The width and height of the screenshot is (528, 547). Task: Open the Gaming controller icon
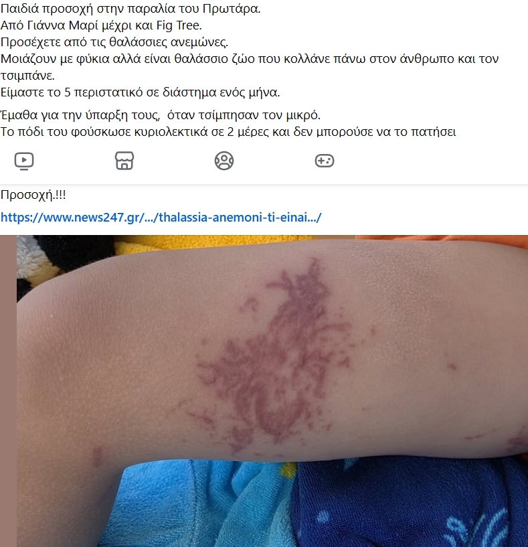coord(325,161)
